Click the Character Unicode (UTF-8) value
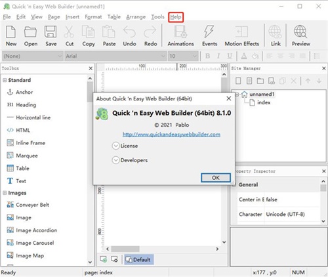328x277 pixels. 285,214
